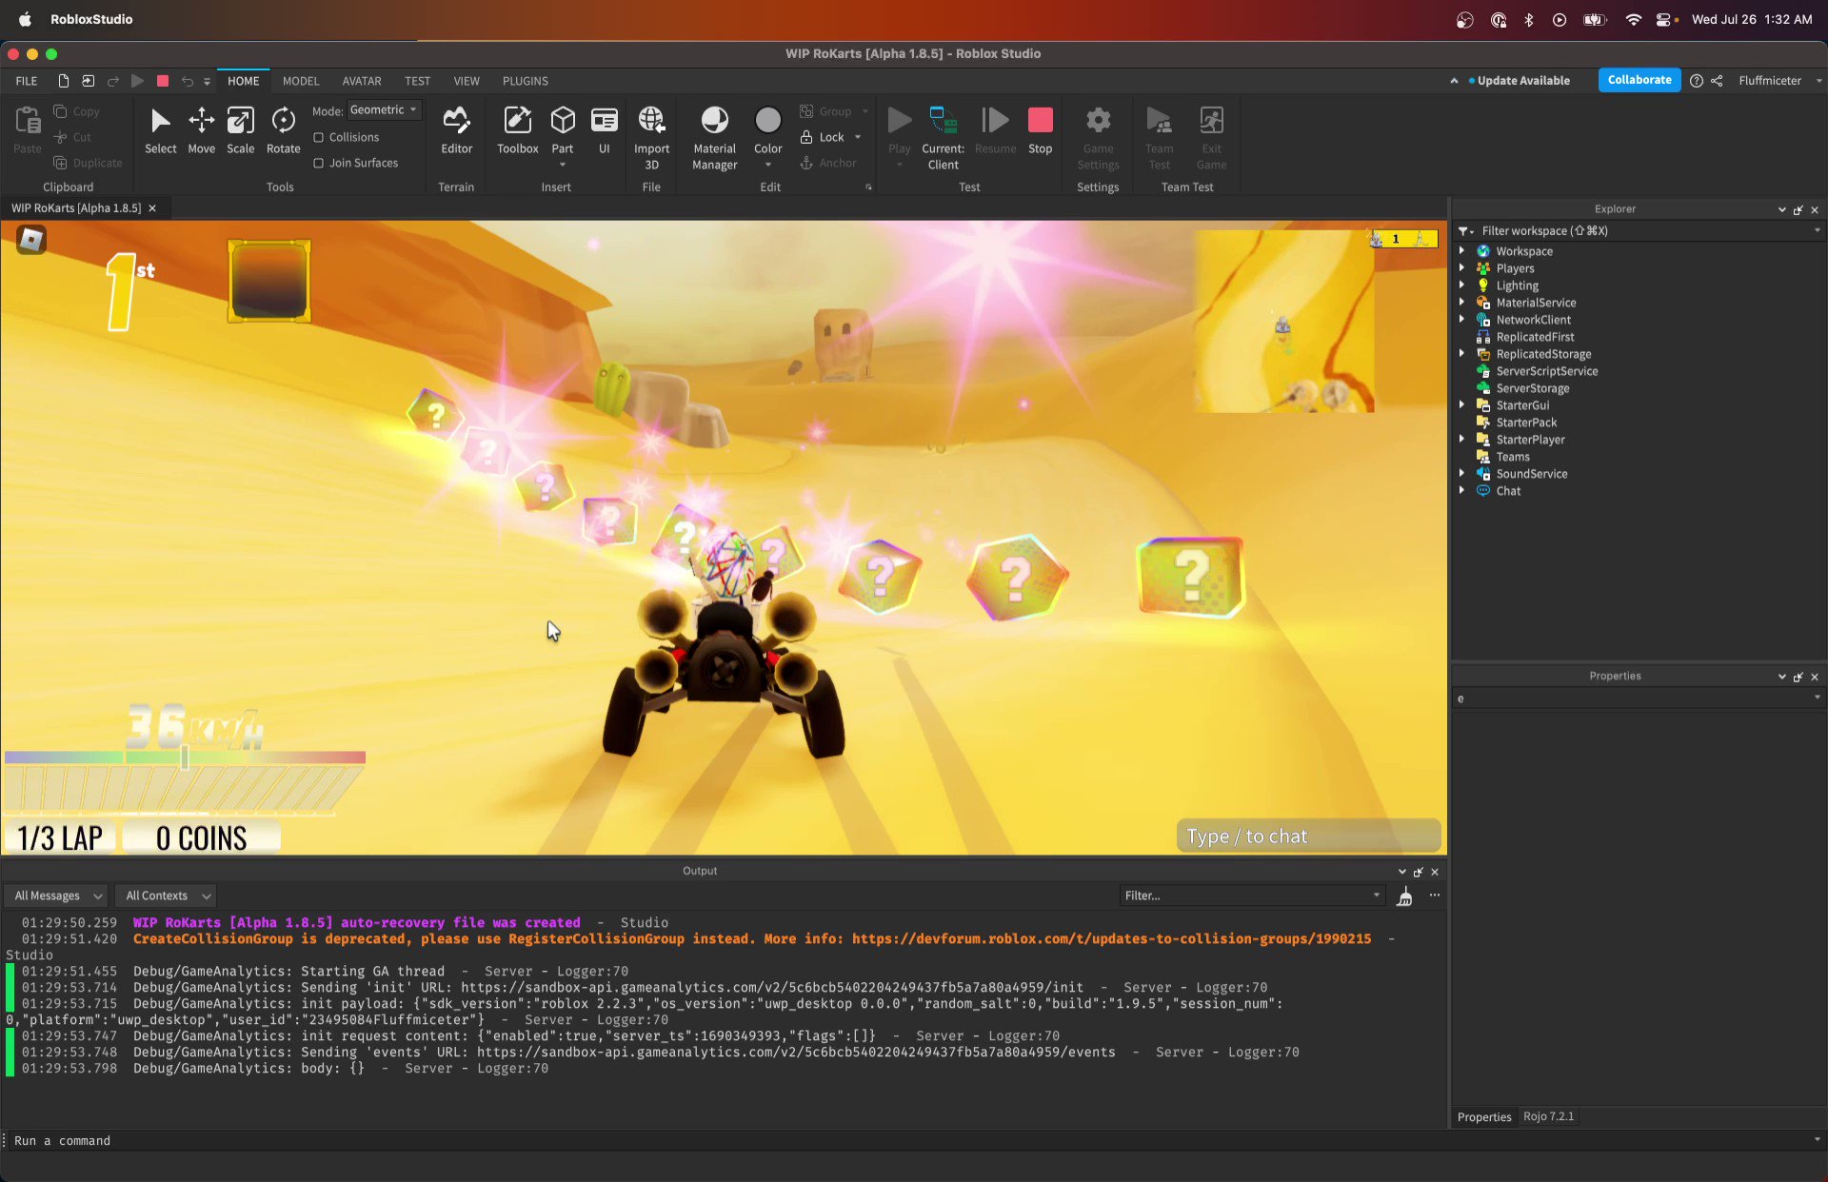Click the red stop square in quick access bar
The width and height of the screenshot is (1828, 1182).
tap(163, 81)
